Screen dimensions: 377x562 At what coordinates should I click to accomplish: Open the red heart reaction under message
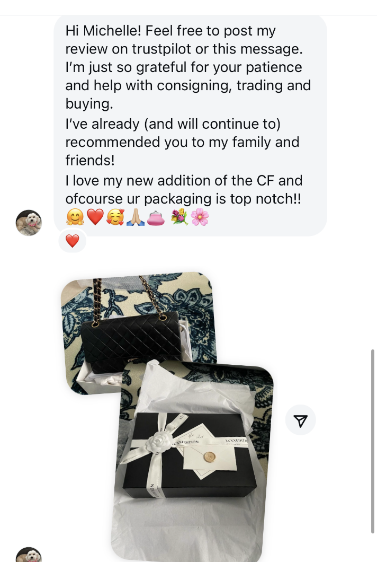click(x=73, y=241)
